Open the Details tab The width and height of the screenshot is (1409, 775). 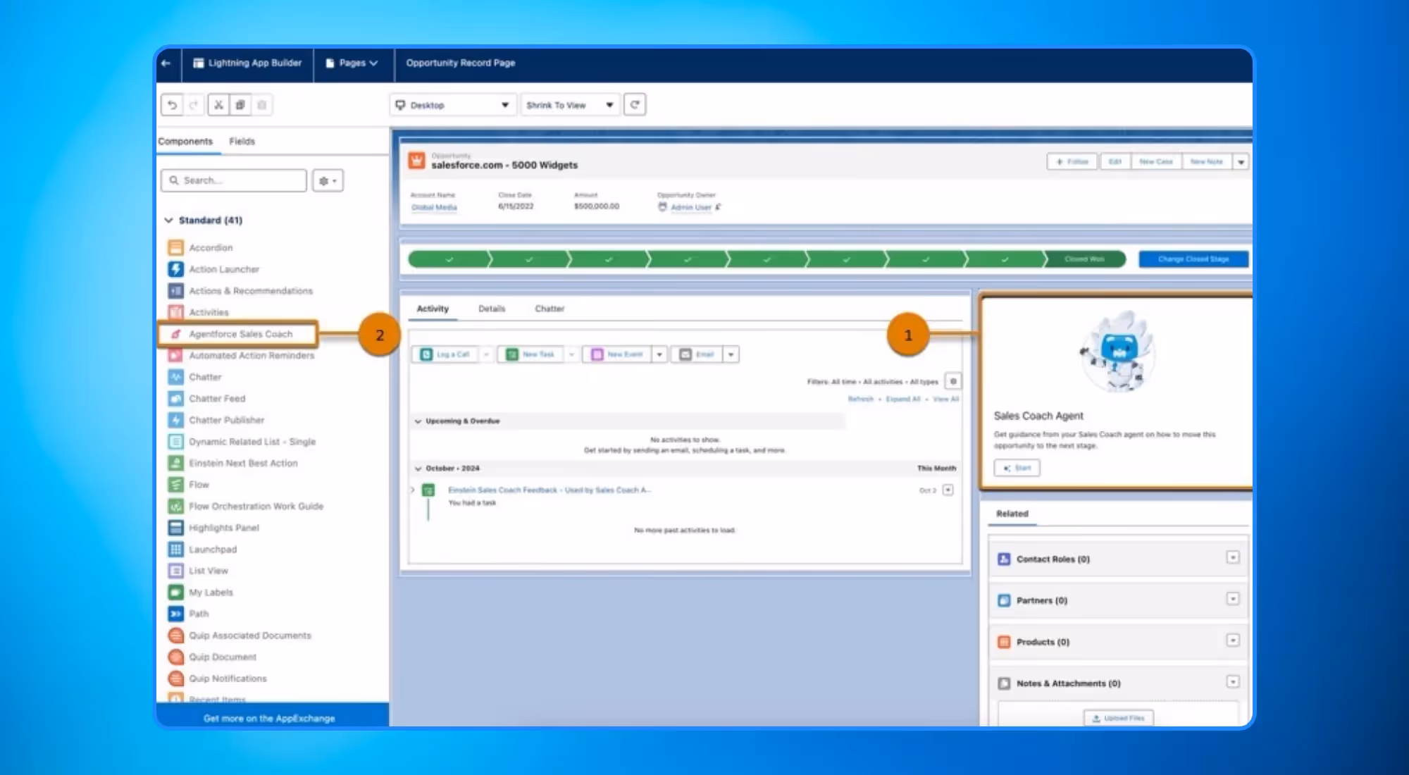[492, 309]
